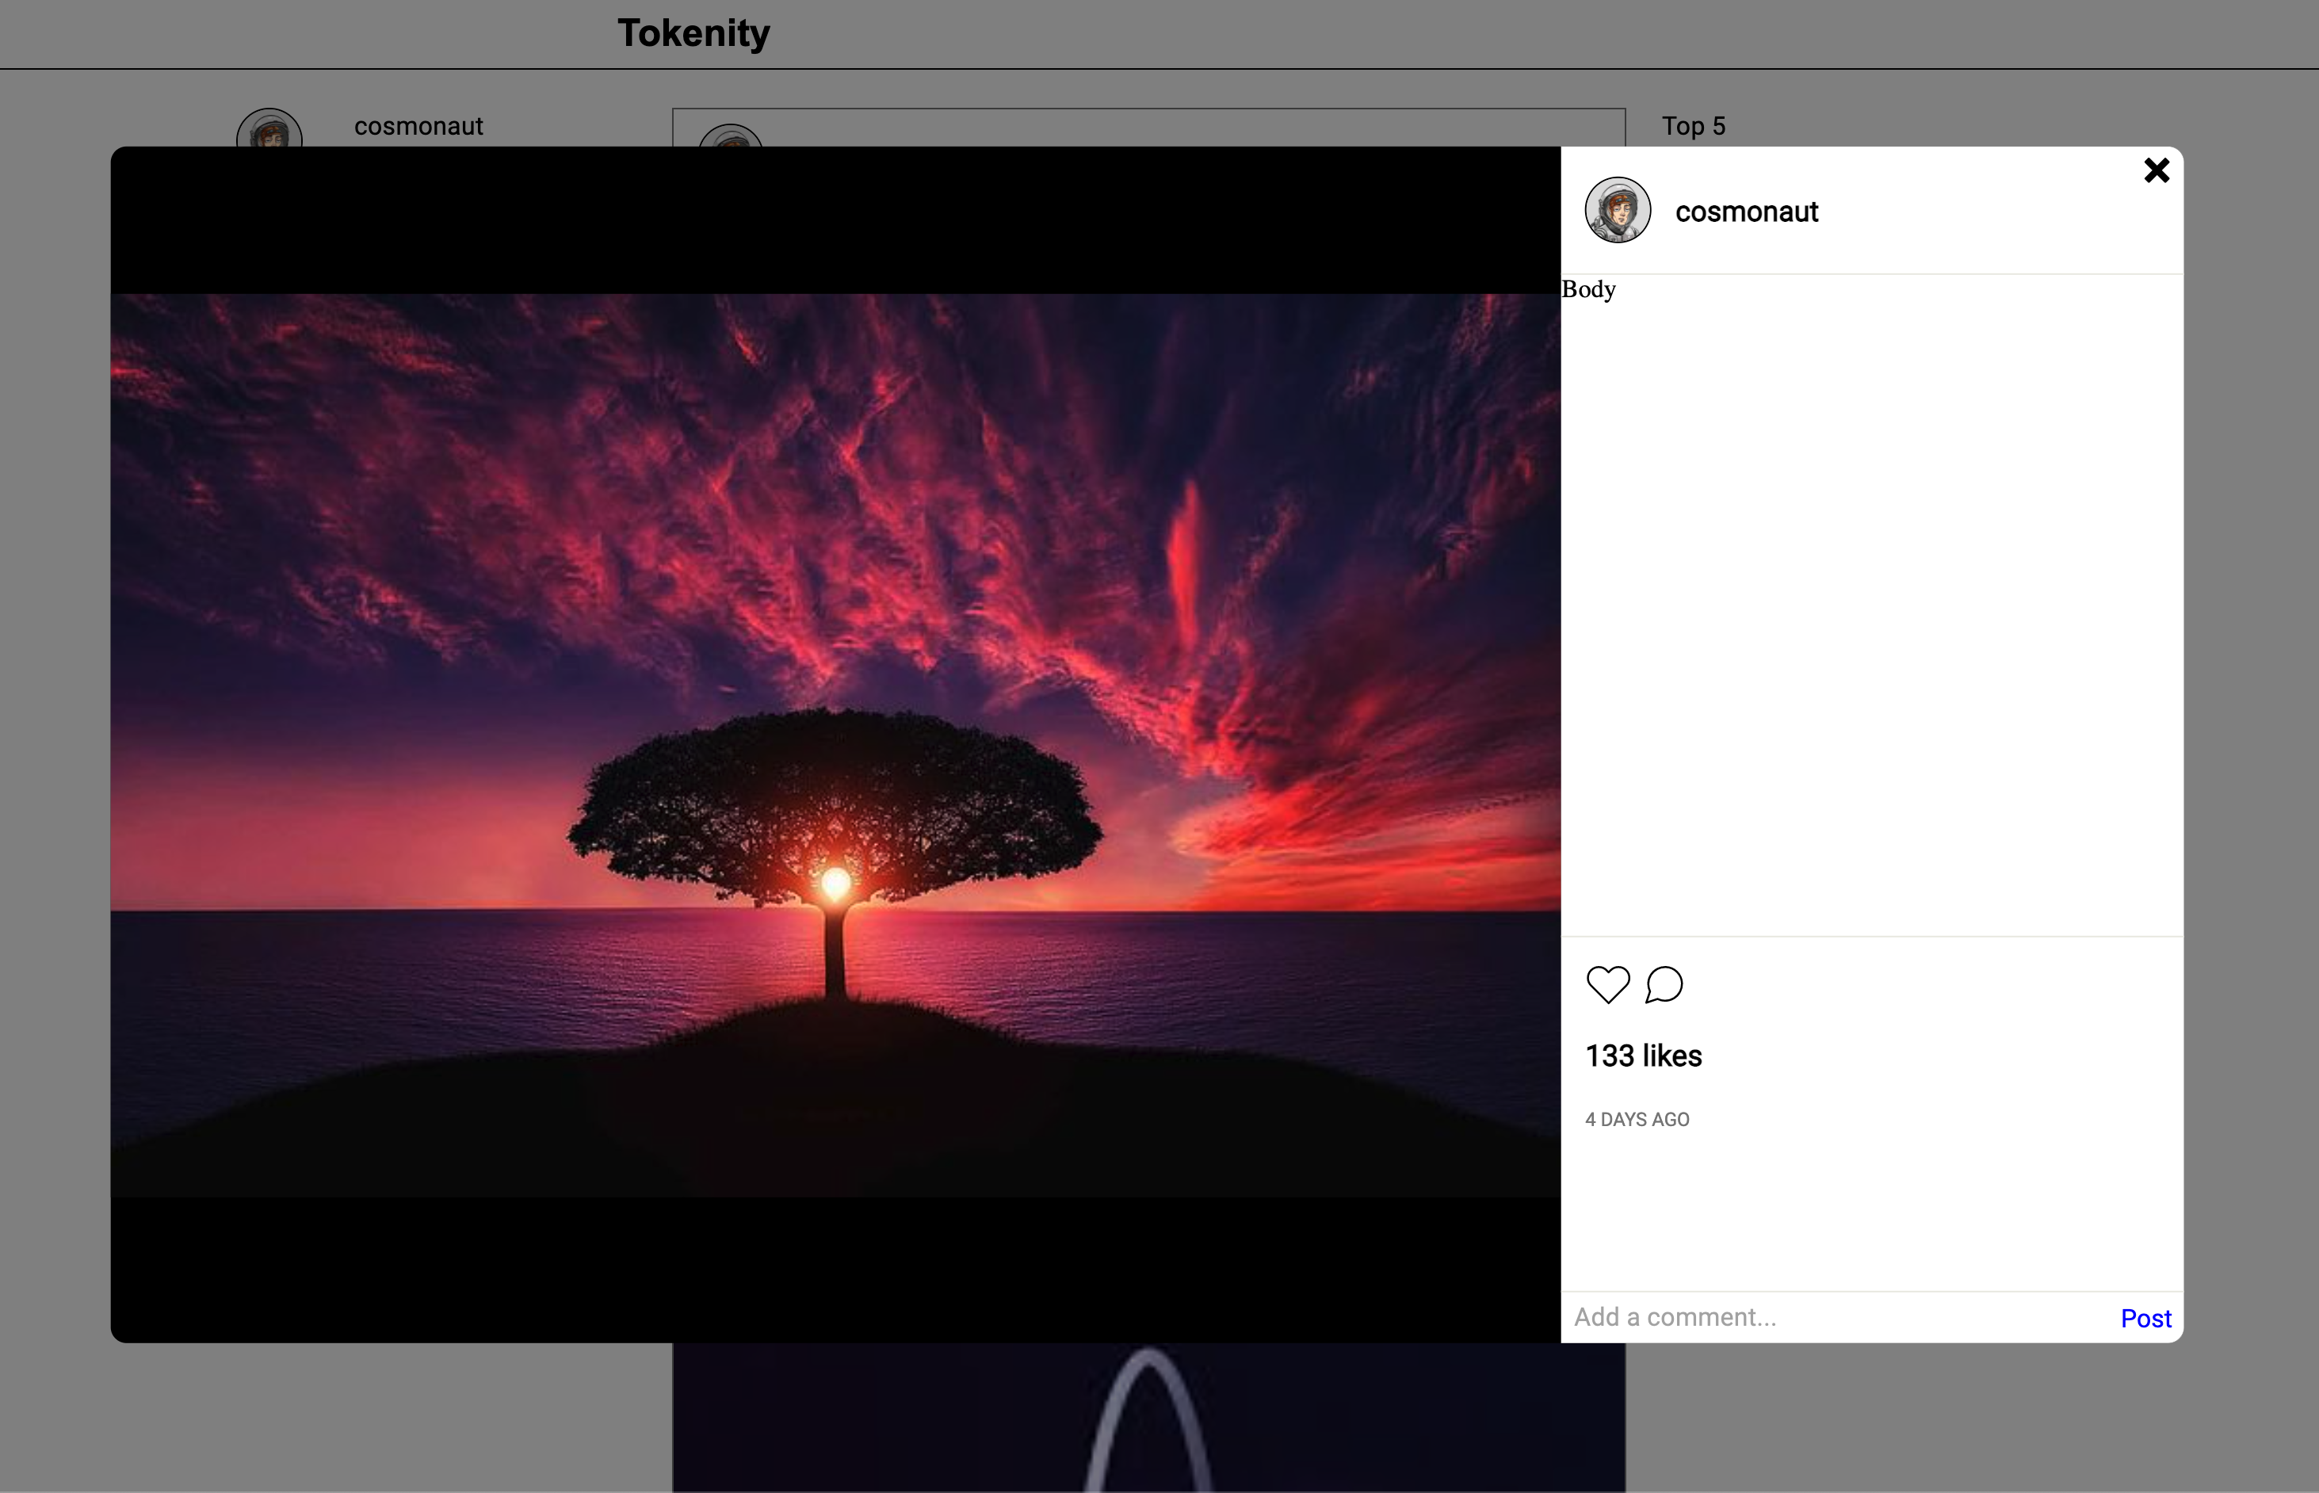Click the comment speech bubble icon
The width and height of the screenshot is (2319, 1493).
click(x=1664, y=985)
